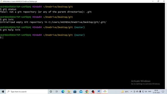Click the MINGW64 window title text
Image resolution: width=167 pixels, height=94 pixels.
pos(20,1)
